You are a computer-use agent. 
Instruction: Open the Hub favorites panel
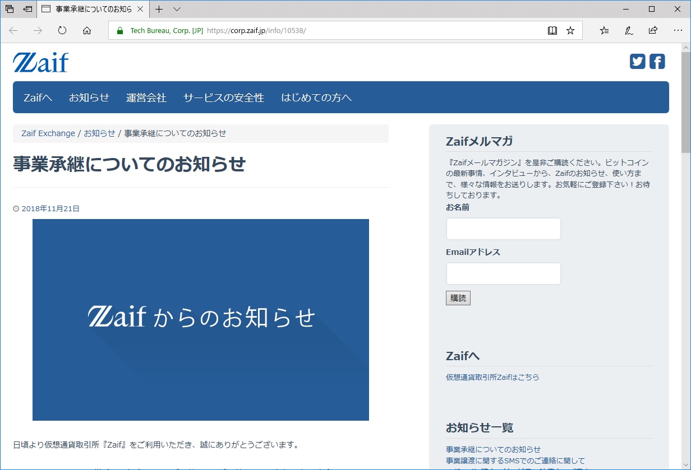[x=604, y=30]
